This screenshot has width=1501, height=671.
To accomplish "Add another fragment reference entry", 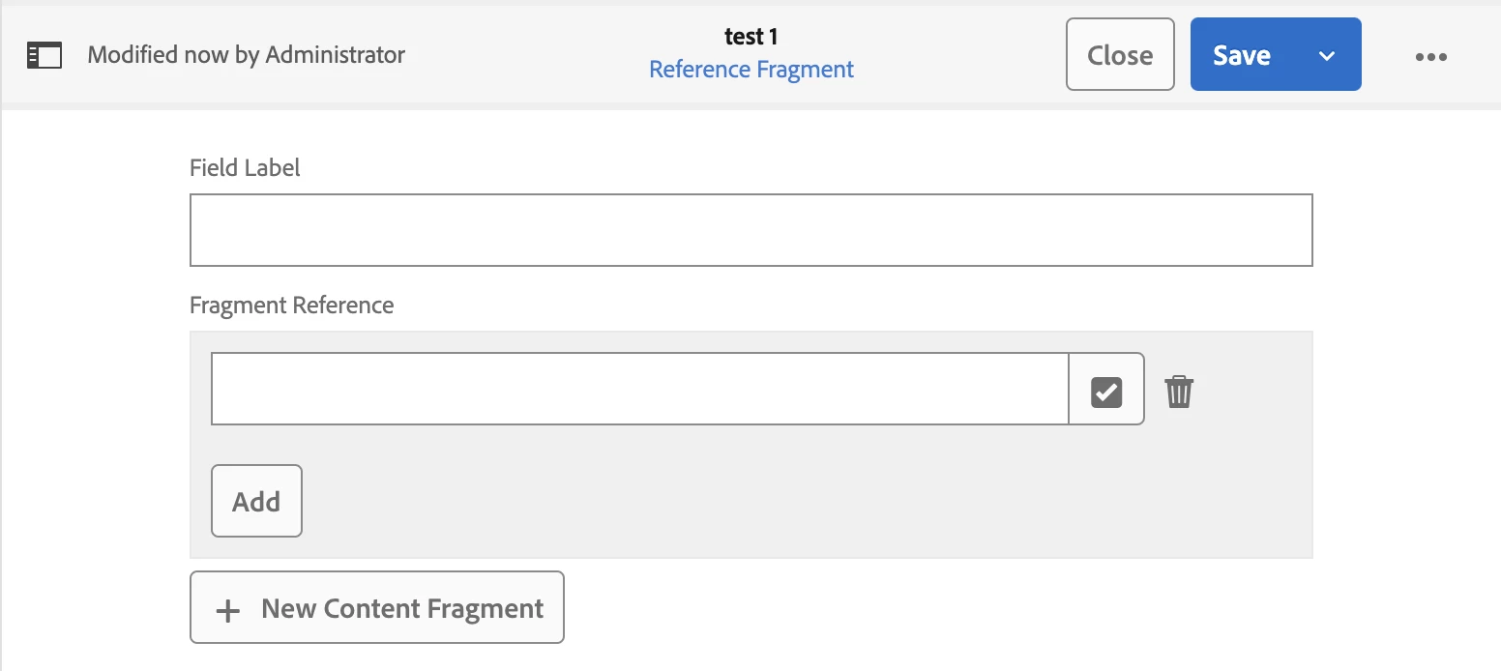I will pos(256,501).
